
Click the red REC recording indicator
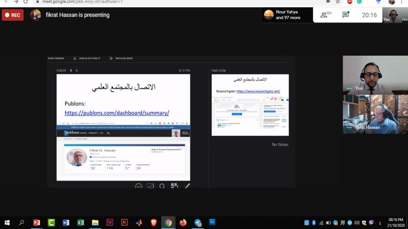13,15
